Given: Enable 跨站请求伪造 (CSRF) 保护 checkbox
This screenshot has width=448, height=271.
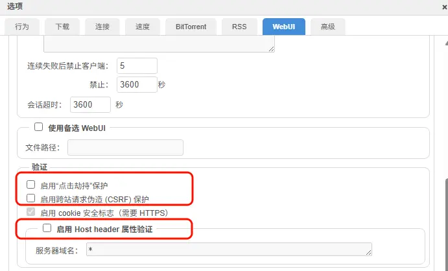Looking at the screenshot, I should point(30,198).
